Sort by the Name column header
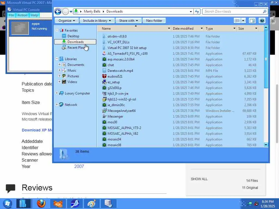Viewport: 279px width, 209px height. [x=107, y=28]
